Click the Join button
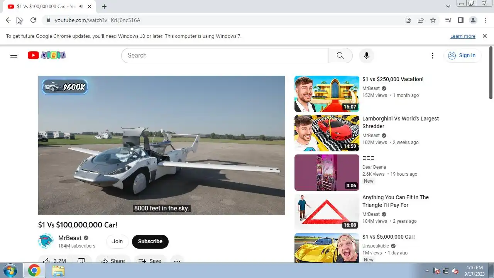This screenshot has height=278, width=494. pos(117,241)
